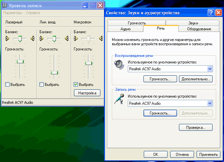This screenshot has width=224, height=162.
Task: Click Настройка button under Микрофон
Action: (x=87, y=93)
